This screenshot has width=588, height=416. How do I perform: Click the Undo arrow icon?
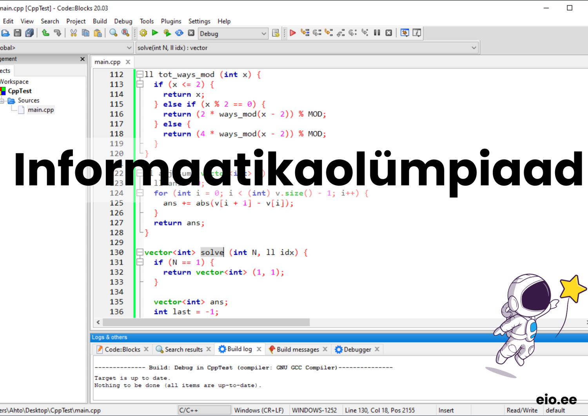[x=45, y=33]
